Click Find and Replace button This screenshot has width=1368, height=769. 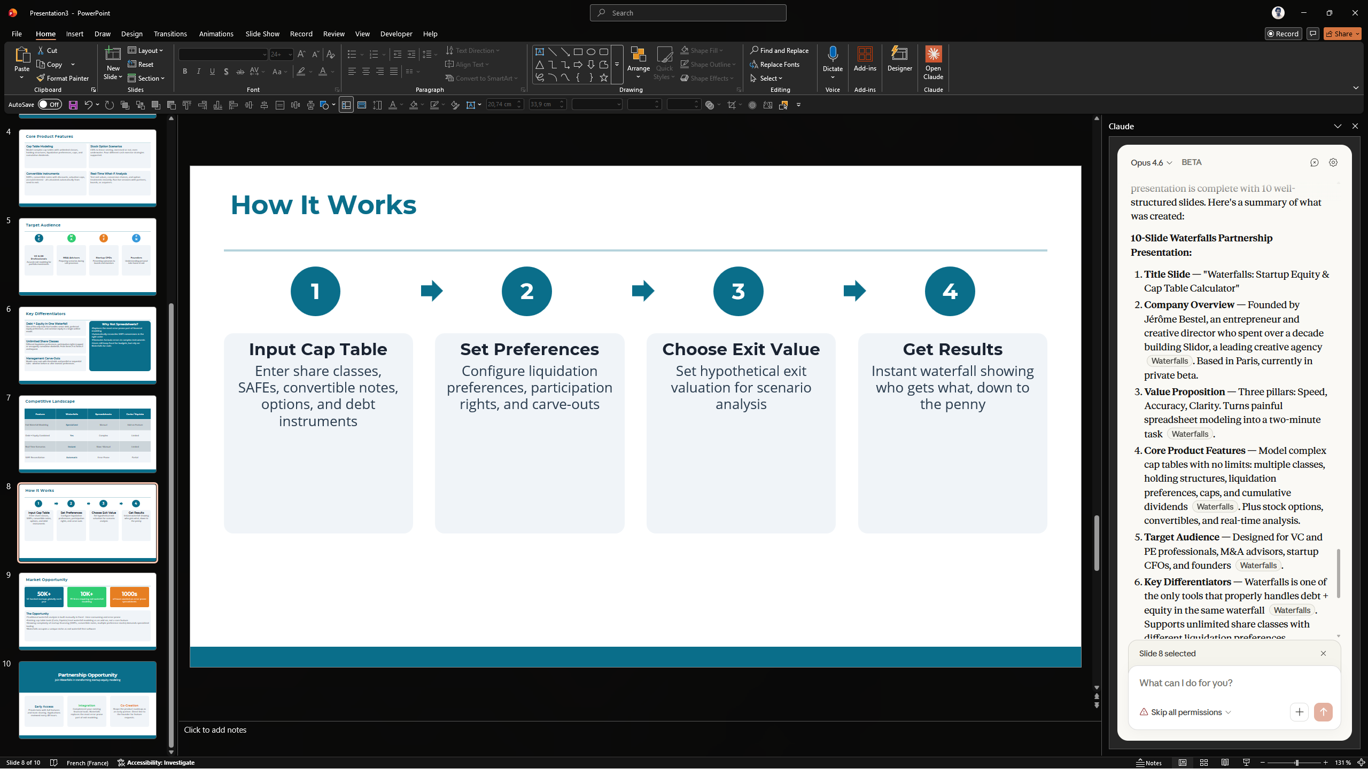(779, 50)
